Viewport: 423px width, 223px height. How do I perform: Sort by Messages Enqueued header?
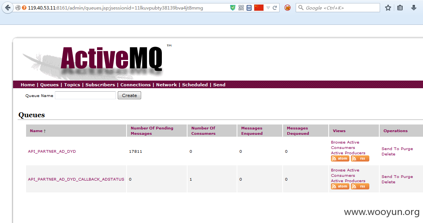click(252, 131)
